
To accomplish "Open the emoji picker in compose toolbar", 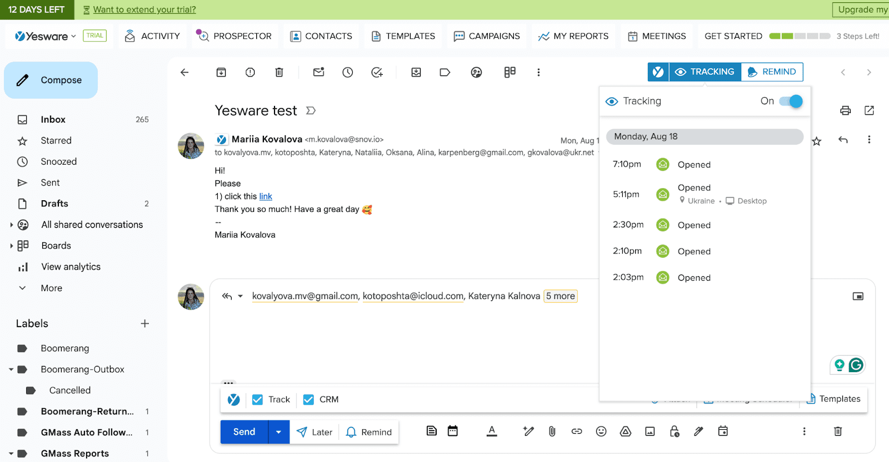I will click(x=601, y=431).
